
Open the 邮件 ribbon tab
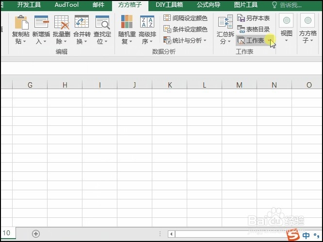coord(98,5)
